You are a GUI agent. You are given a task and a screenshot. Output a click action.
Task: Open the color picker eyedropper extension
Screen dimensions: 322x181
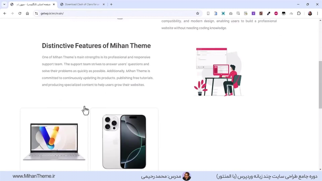point(268,13)
